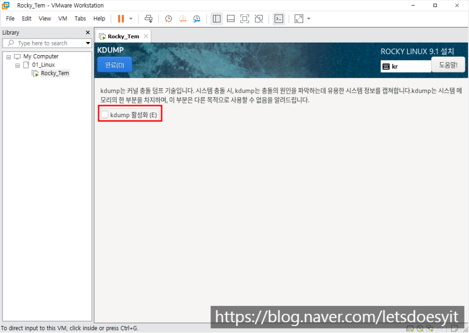This screenshot has width=469, height=333.
Task: Collapse the My Computer tree node
Action: (9, 57)
